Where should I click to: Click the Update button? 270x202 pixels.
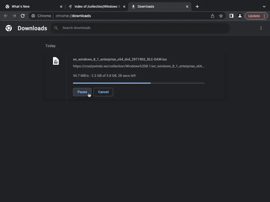pos(254,16)
